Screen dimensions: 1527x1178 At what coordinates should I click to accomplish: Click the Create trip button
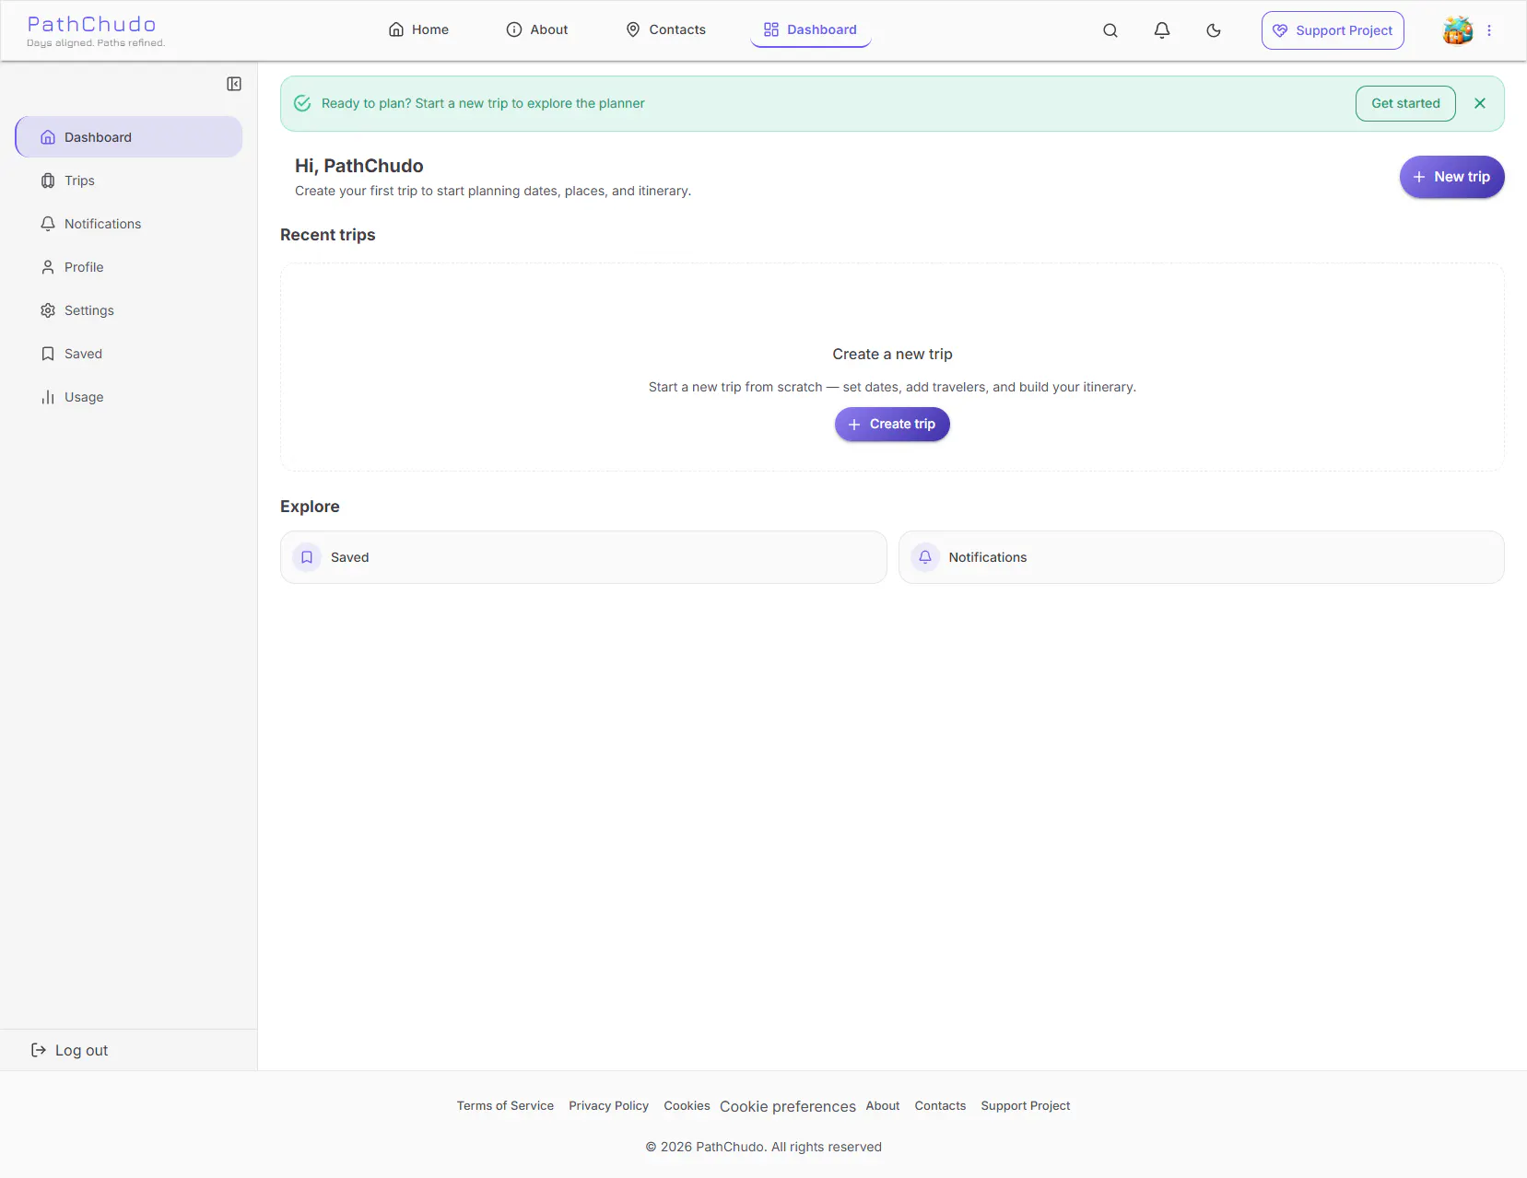pyautogui.click(x=892, y=425)
